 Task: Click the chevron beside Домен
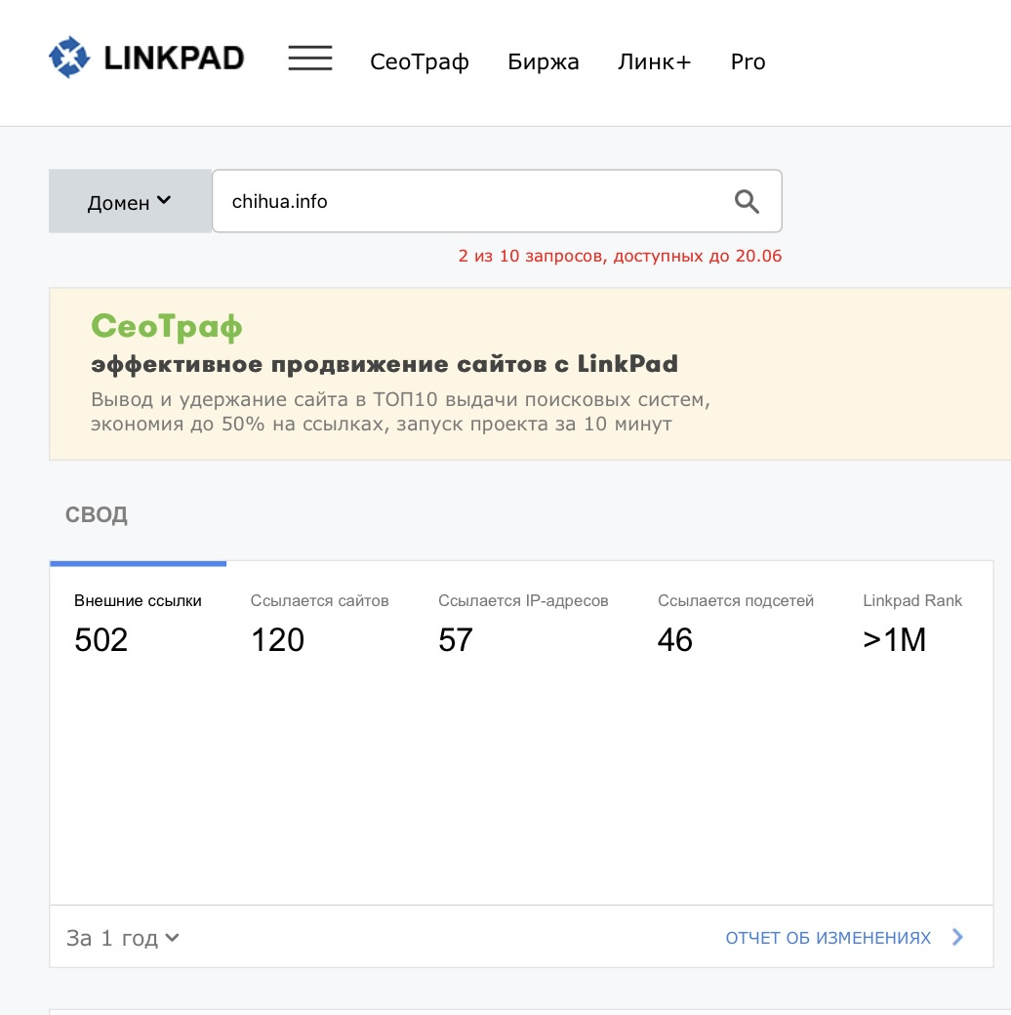click(x=164, y=200)
